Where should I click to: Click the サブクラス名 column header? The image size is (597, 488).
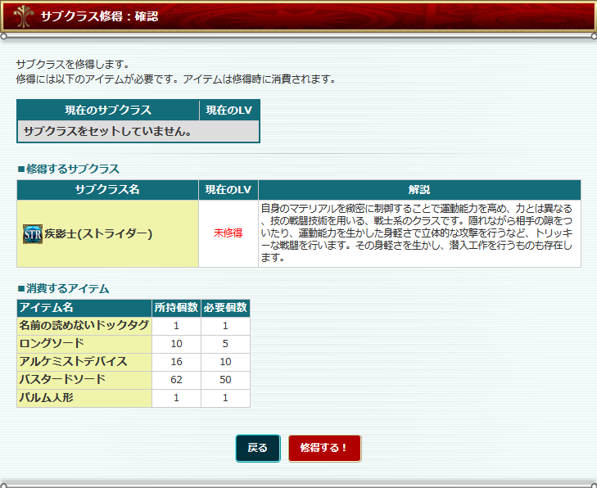(107, 190)
